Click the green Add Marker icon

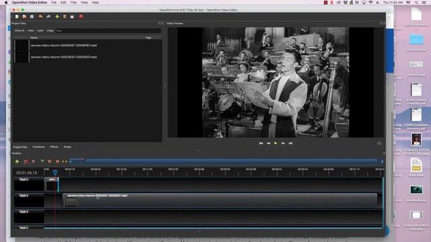point(42,161)
